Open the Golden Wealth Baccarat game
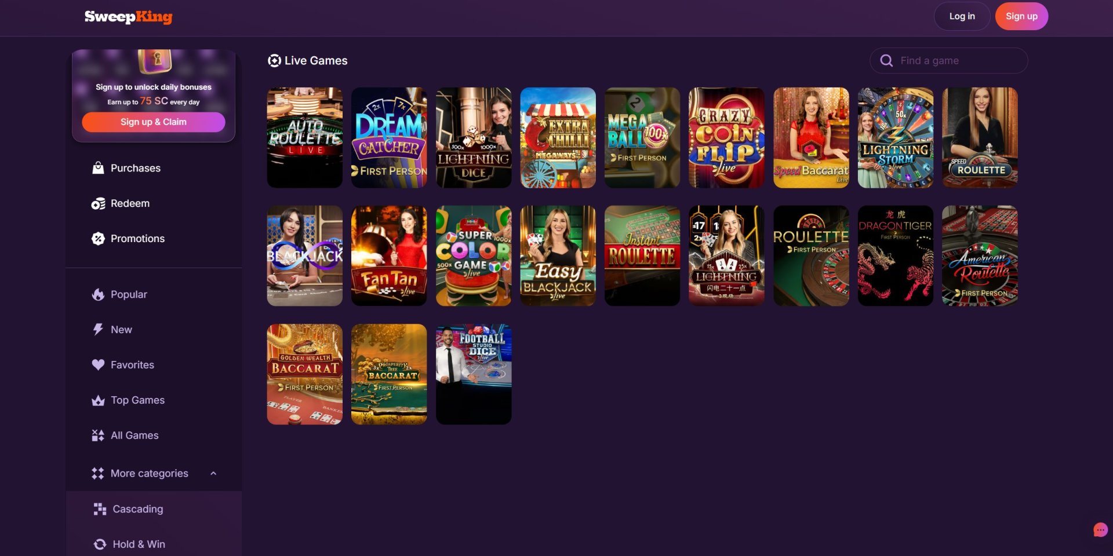Screen dimensions: 1113x556 pos(305,374)
